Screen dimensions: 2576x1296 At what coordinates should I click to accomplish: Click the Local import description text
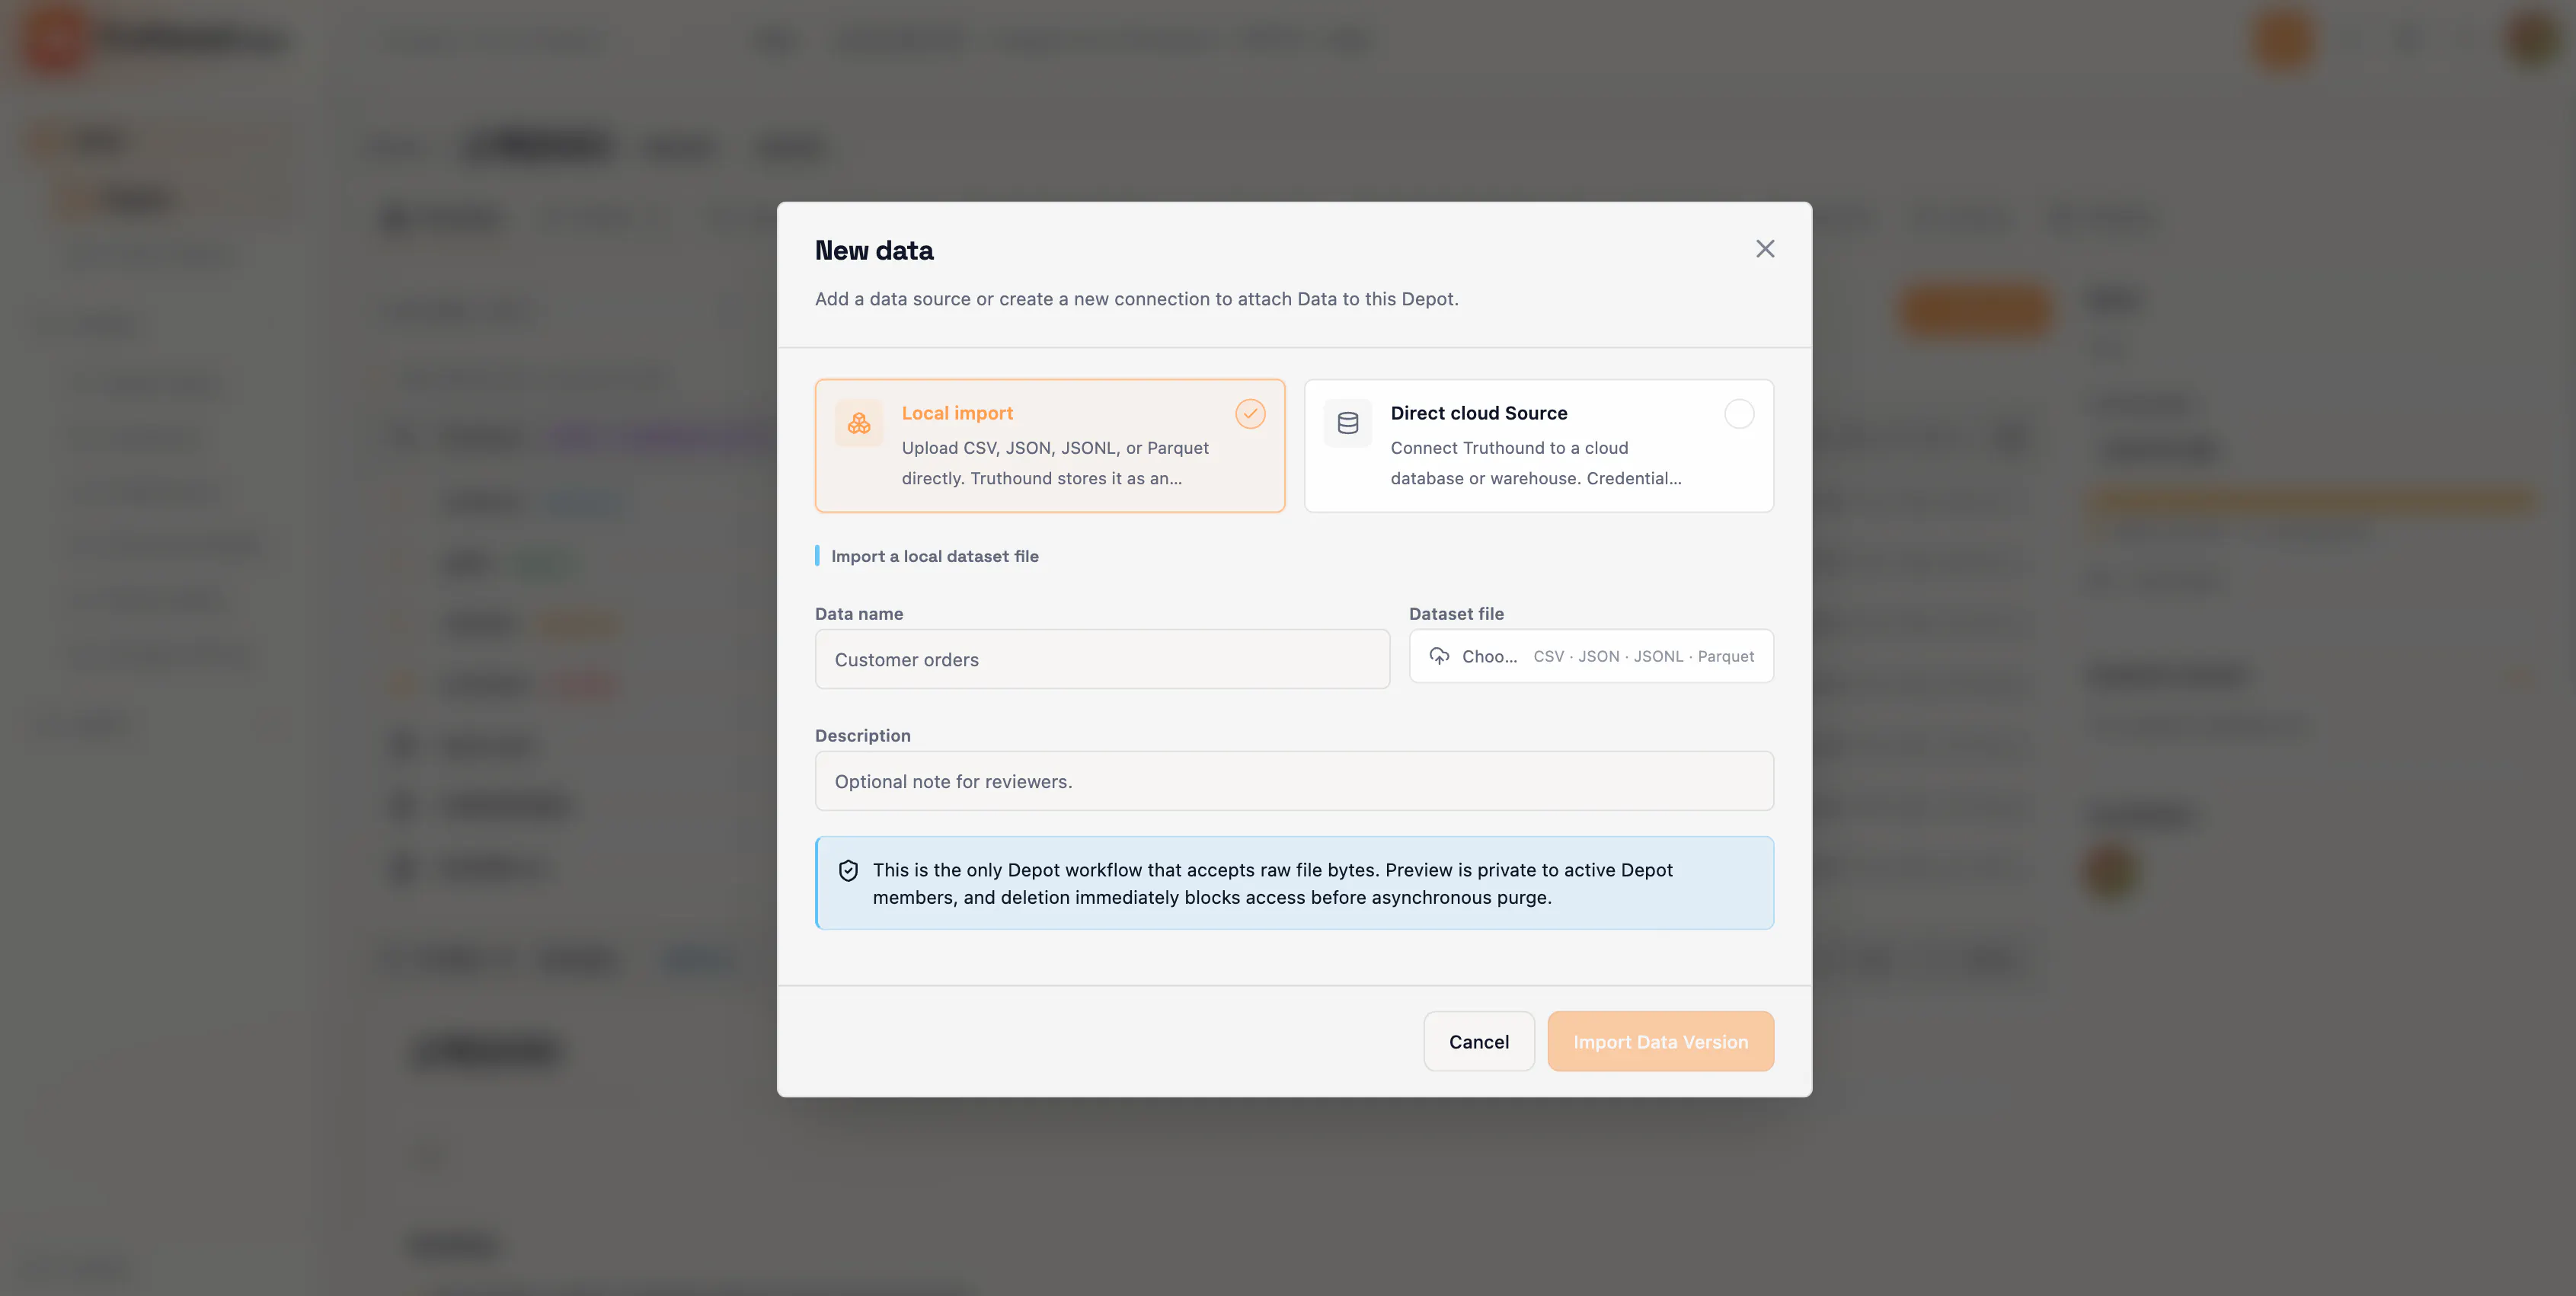1054,463
